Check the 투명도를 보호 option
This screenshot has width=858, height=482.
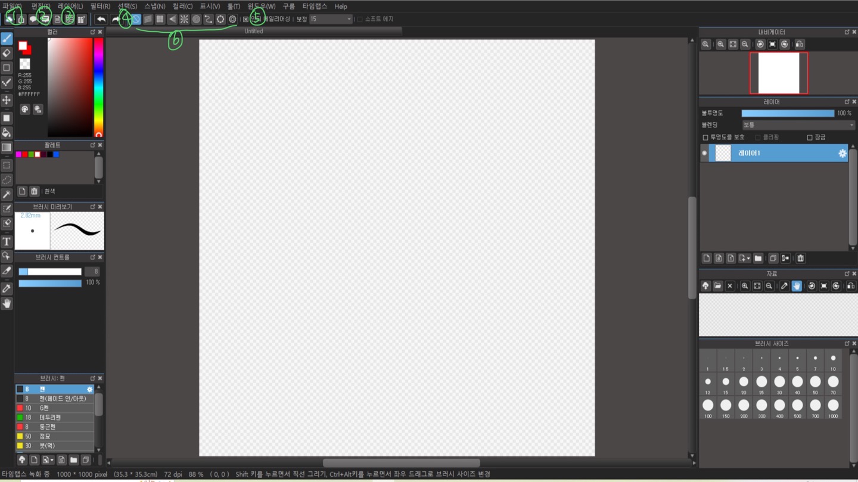pyautogui.click(x=705, y=138)
